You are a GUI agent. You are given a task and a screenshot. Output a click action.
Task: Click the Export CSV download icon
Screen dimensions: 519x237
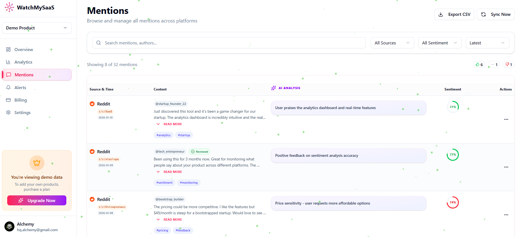tap(441, 14)
